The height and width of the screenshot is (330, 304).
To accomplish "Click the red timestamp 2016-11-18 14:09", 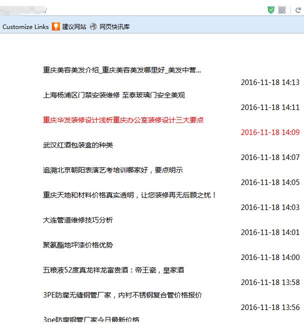I will pyautogui.click(x=270, y=132).
